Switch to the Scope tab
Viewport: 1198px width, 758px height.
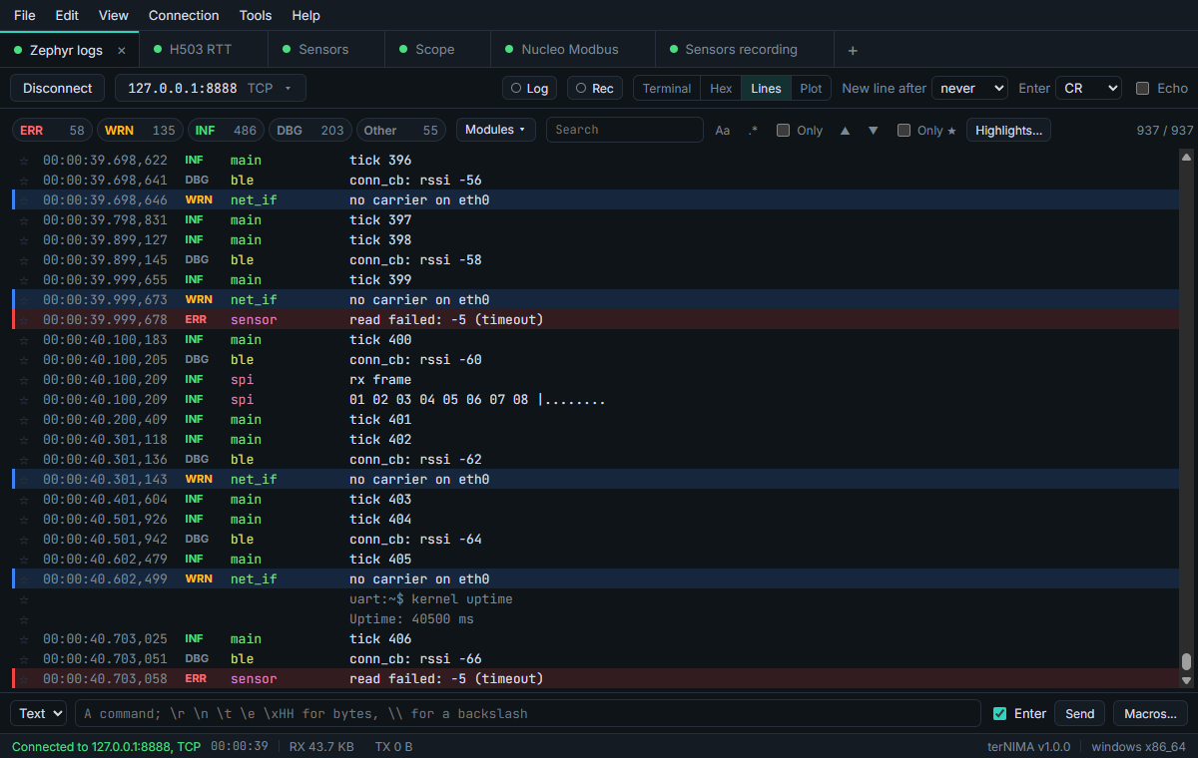click(437, 50)
